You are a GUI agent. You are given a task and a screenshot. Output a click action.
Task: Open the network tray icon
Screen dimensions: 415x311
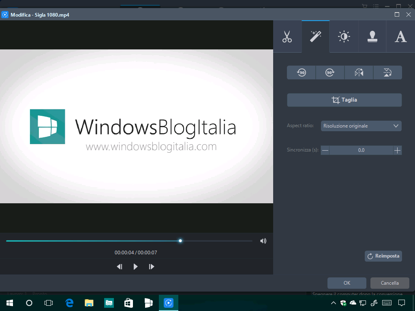point(363,303)
